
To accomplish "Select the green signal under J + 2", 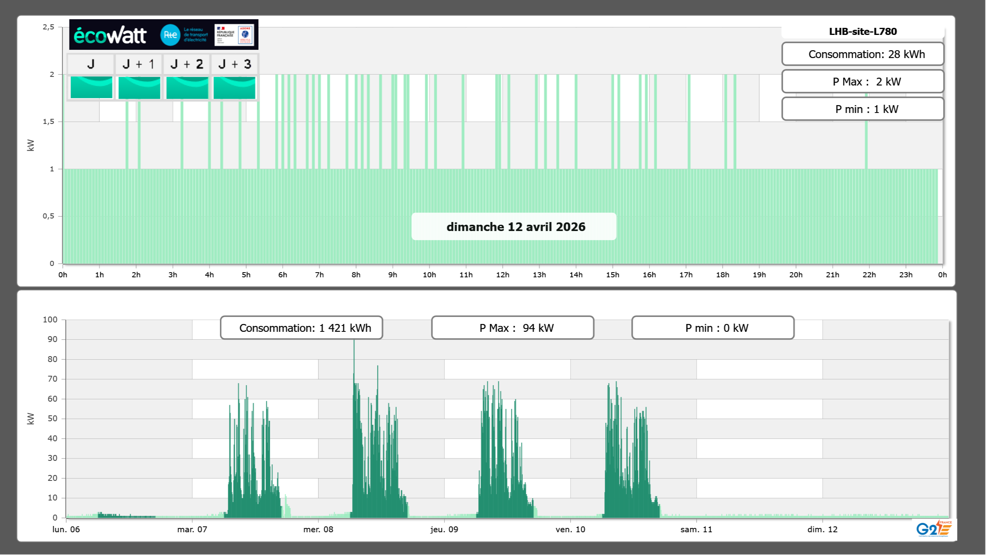I will pos(187,87).
